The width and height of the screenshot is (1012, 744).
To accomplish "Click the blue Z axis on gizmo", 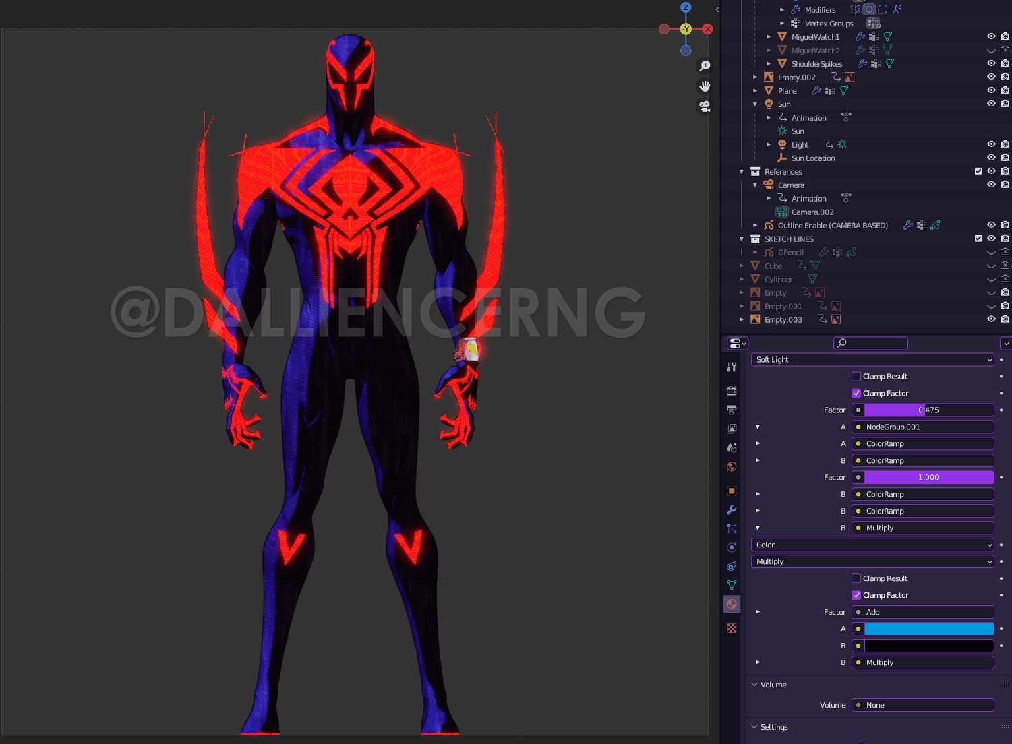I will tap(686, 7).
